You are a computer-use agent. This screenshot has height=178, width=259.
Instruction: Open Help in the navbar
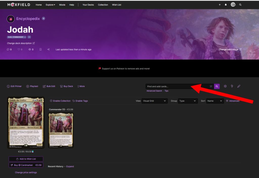72,5
